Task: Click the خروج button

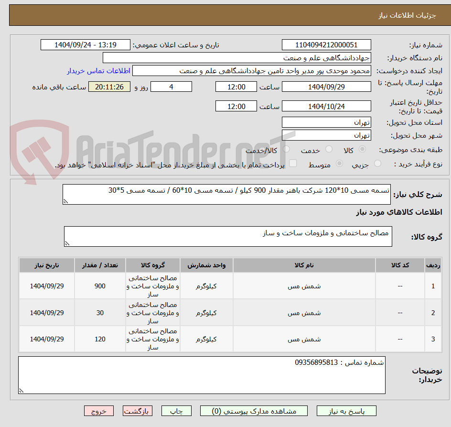Action: click(x=99, y=411)
